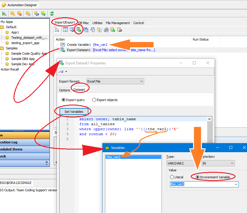Click the connection plug icon in Export Dataset1 Properties

tap(61, 72)
